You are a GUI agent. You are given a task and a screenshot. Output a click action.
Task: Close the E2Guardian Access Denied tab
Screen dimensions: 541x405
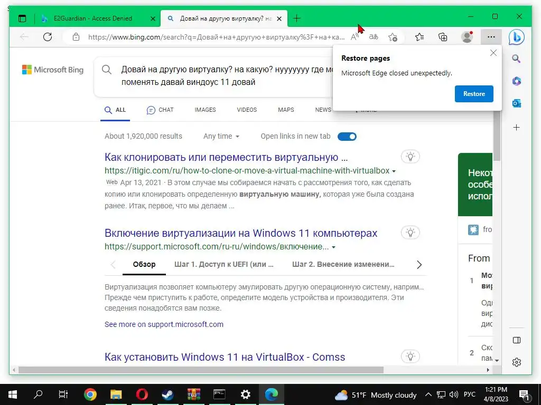tap(153, 18)
